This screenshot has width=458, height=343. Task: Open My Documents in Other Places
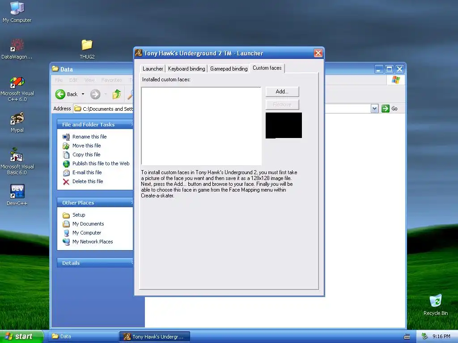88,224
